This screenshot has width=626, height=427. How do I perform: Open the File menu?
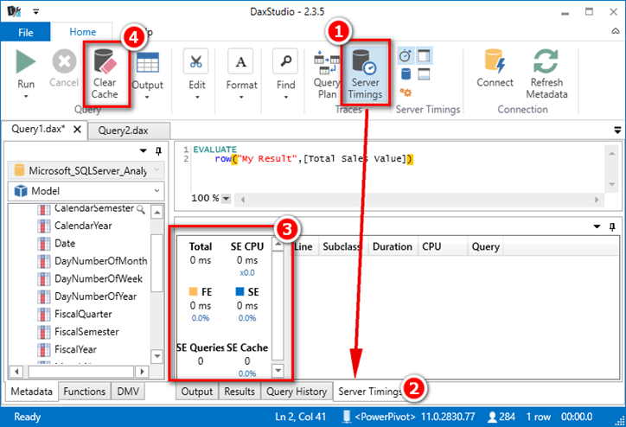click(x=26, y=32)
